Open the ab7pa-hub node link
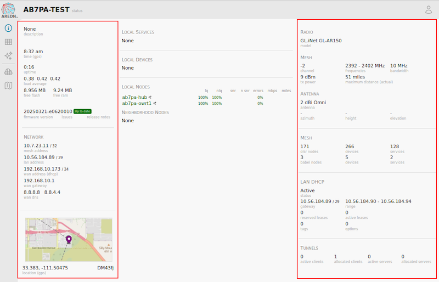This screenshot has width=439, height=282. point(134,97)
